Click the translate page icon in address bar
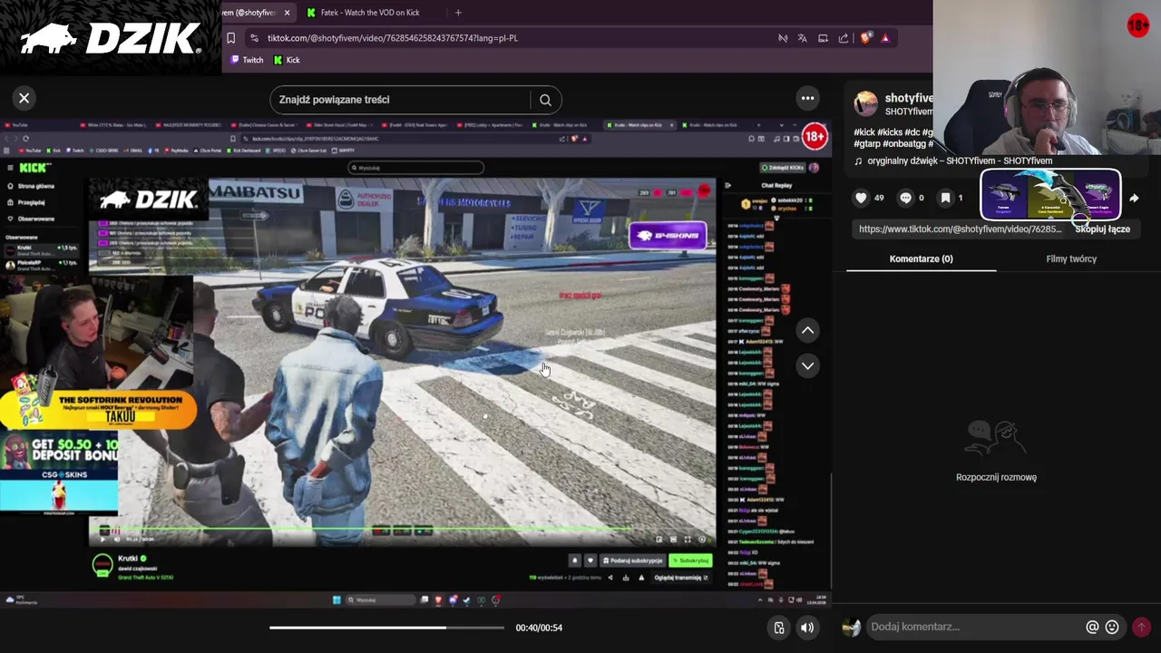Image resolution: width=1161 pixels, height=653 pixels. pyautogui.click(x=802, y=38)
